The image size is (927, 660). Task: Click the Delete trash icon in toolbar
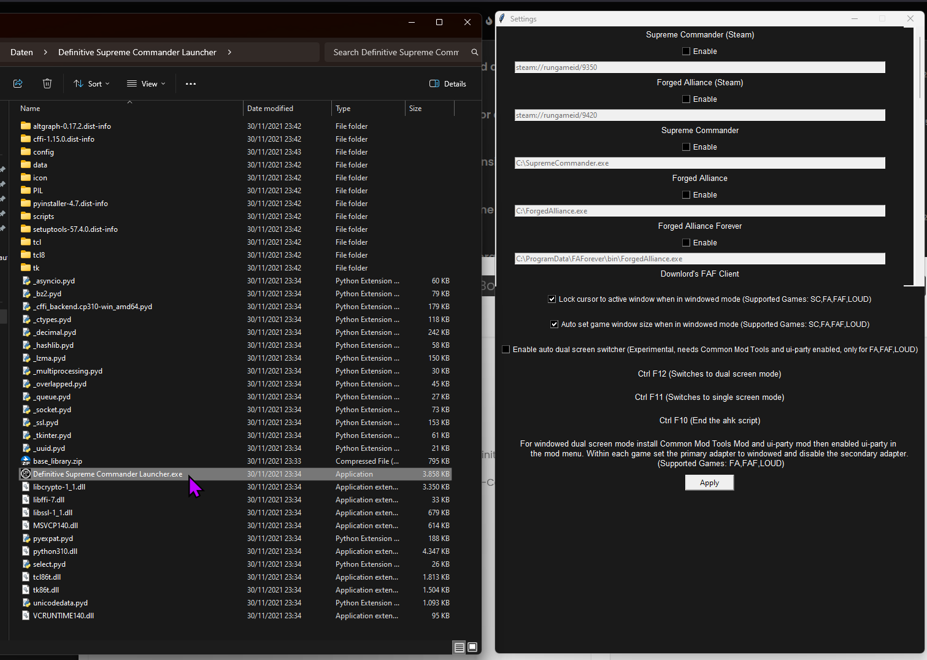tap(47, 83)
